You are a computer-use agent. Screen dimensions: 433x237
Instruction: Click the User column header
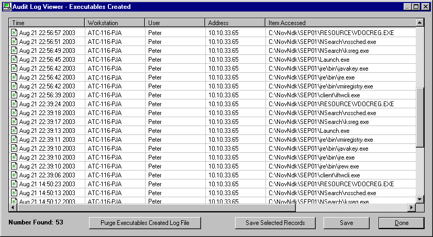(175, 23)
